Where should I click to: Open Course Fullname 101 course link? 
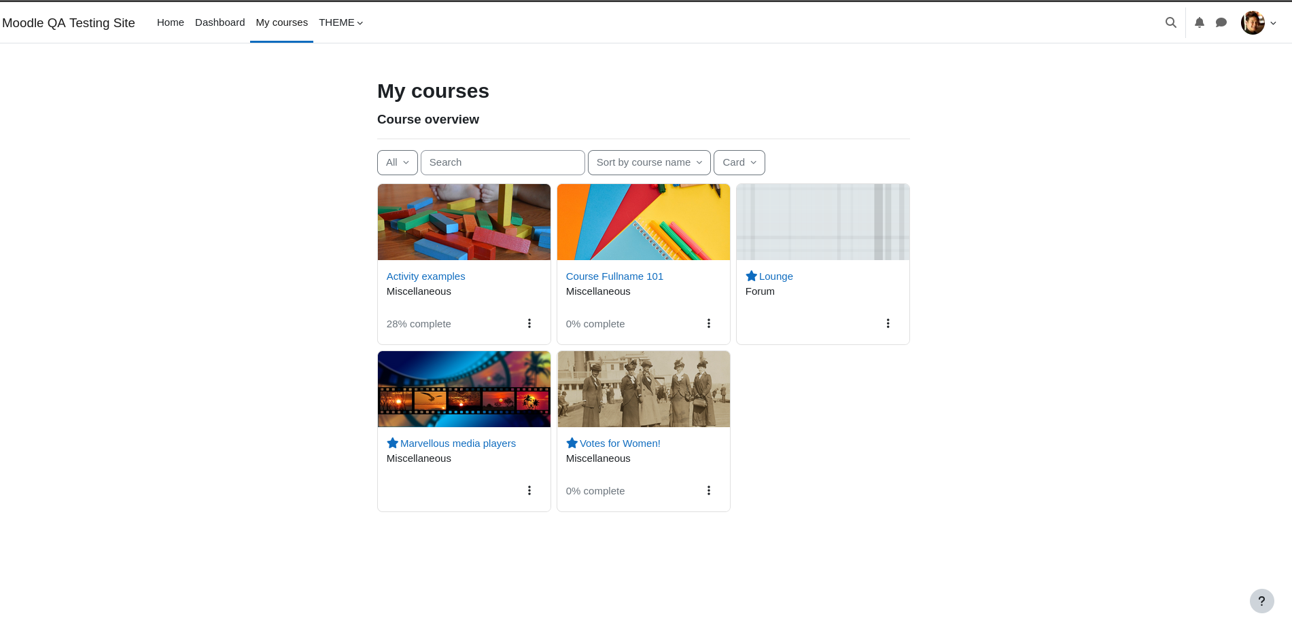(614, 276)
